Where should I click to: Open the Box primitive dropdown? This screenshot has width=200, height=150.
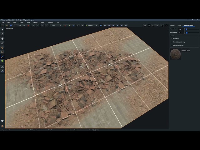tap(54, 26)
